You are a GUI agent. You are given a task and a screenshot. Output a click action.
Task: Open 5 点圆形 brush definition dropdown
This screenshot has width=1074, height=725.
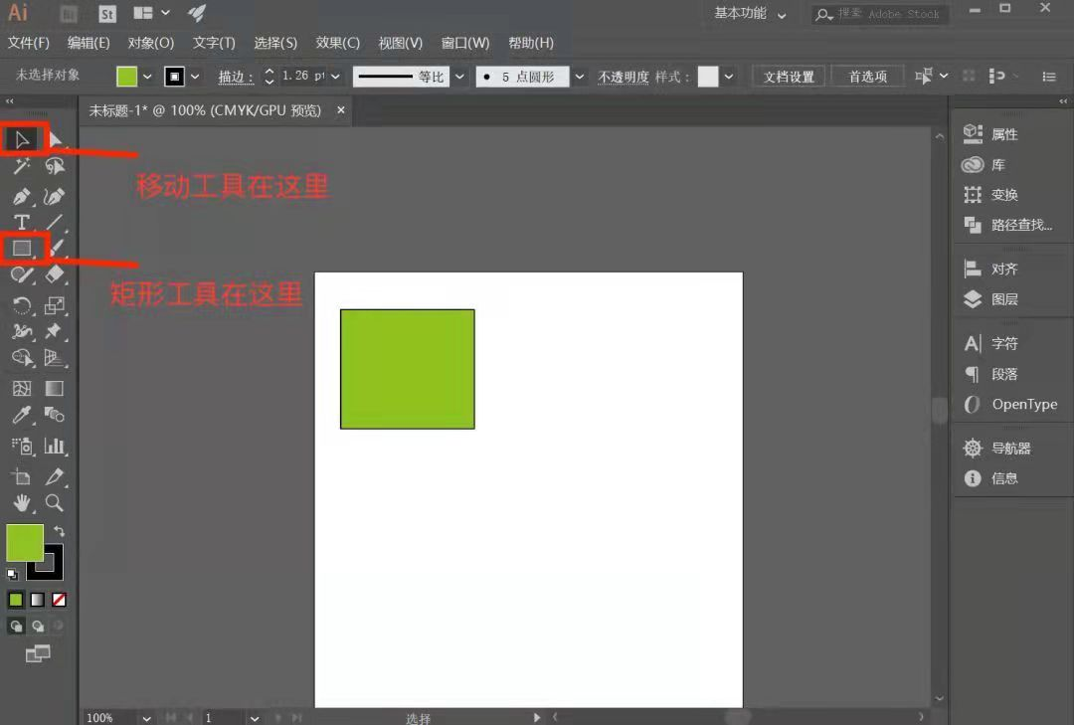point(580,77)
